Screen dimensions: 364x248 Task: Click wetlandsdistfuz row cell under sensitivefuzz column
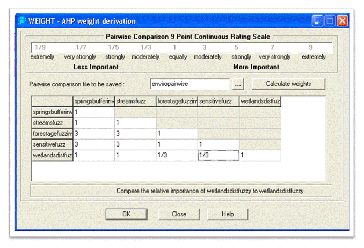(x=219, y=155)
